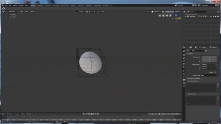Viewport: 221px width, 124px height.
Task: Switch to the Modeling workspace tab
Action: (40, 6)
